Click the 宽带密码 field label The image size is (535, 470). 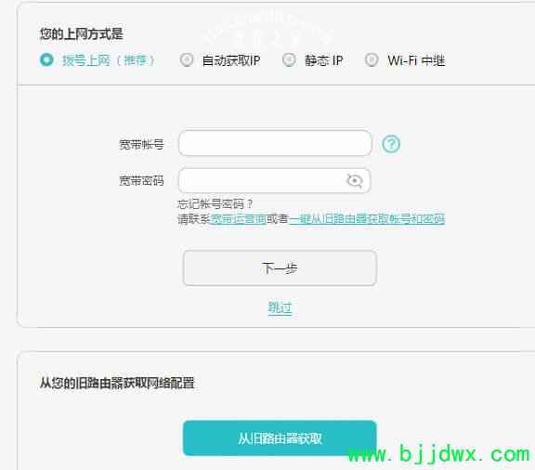coord(141,180)
